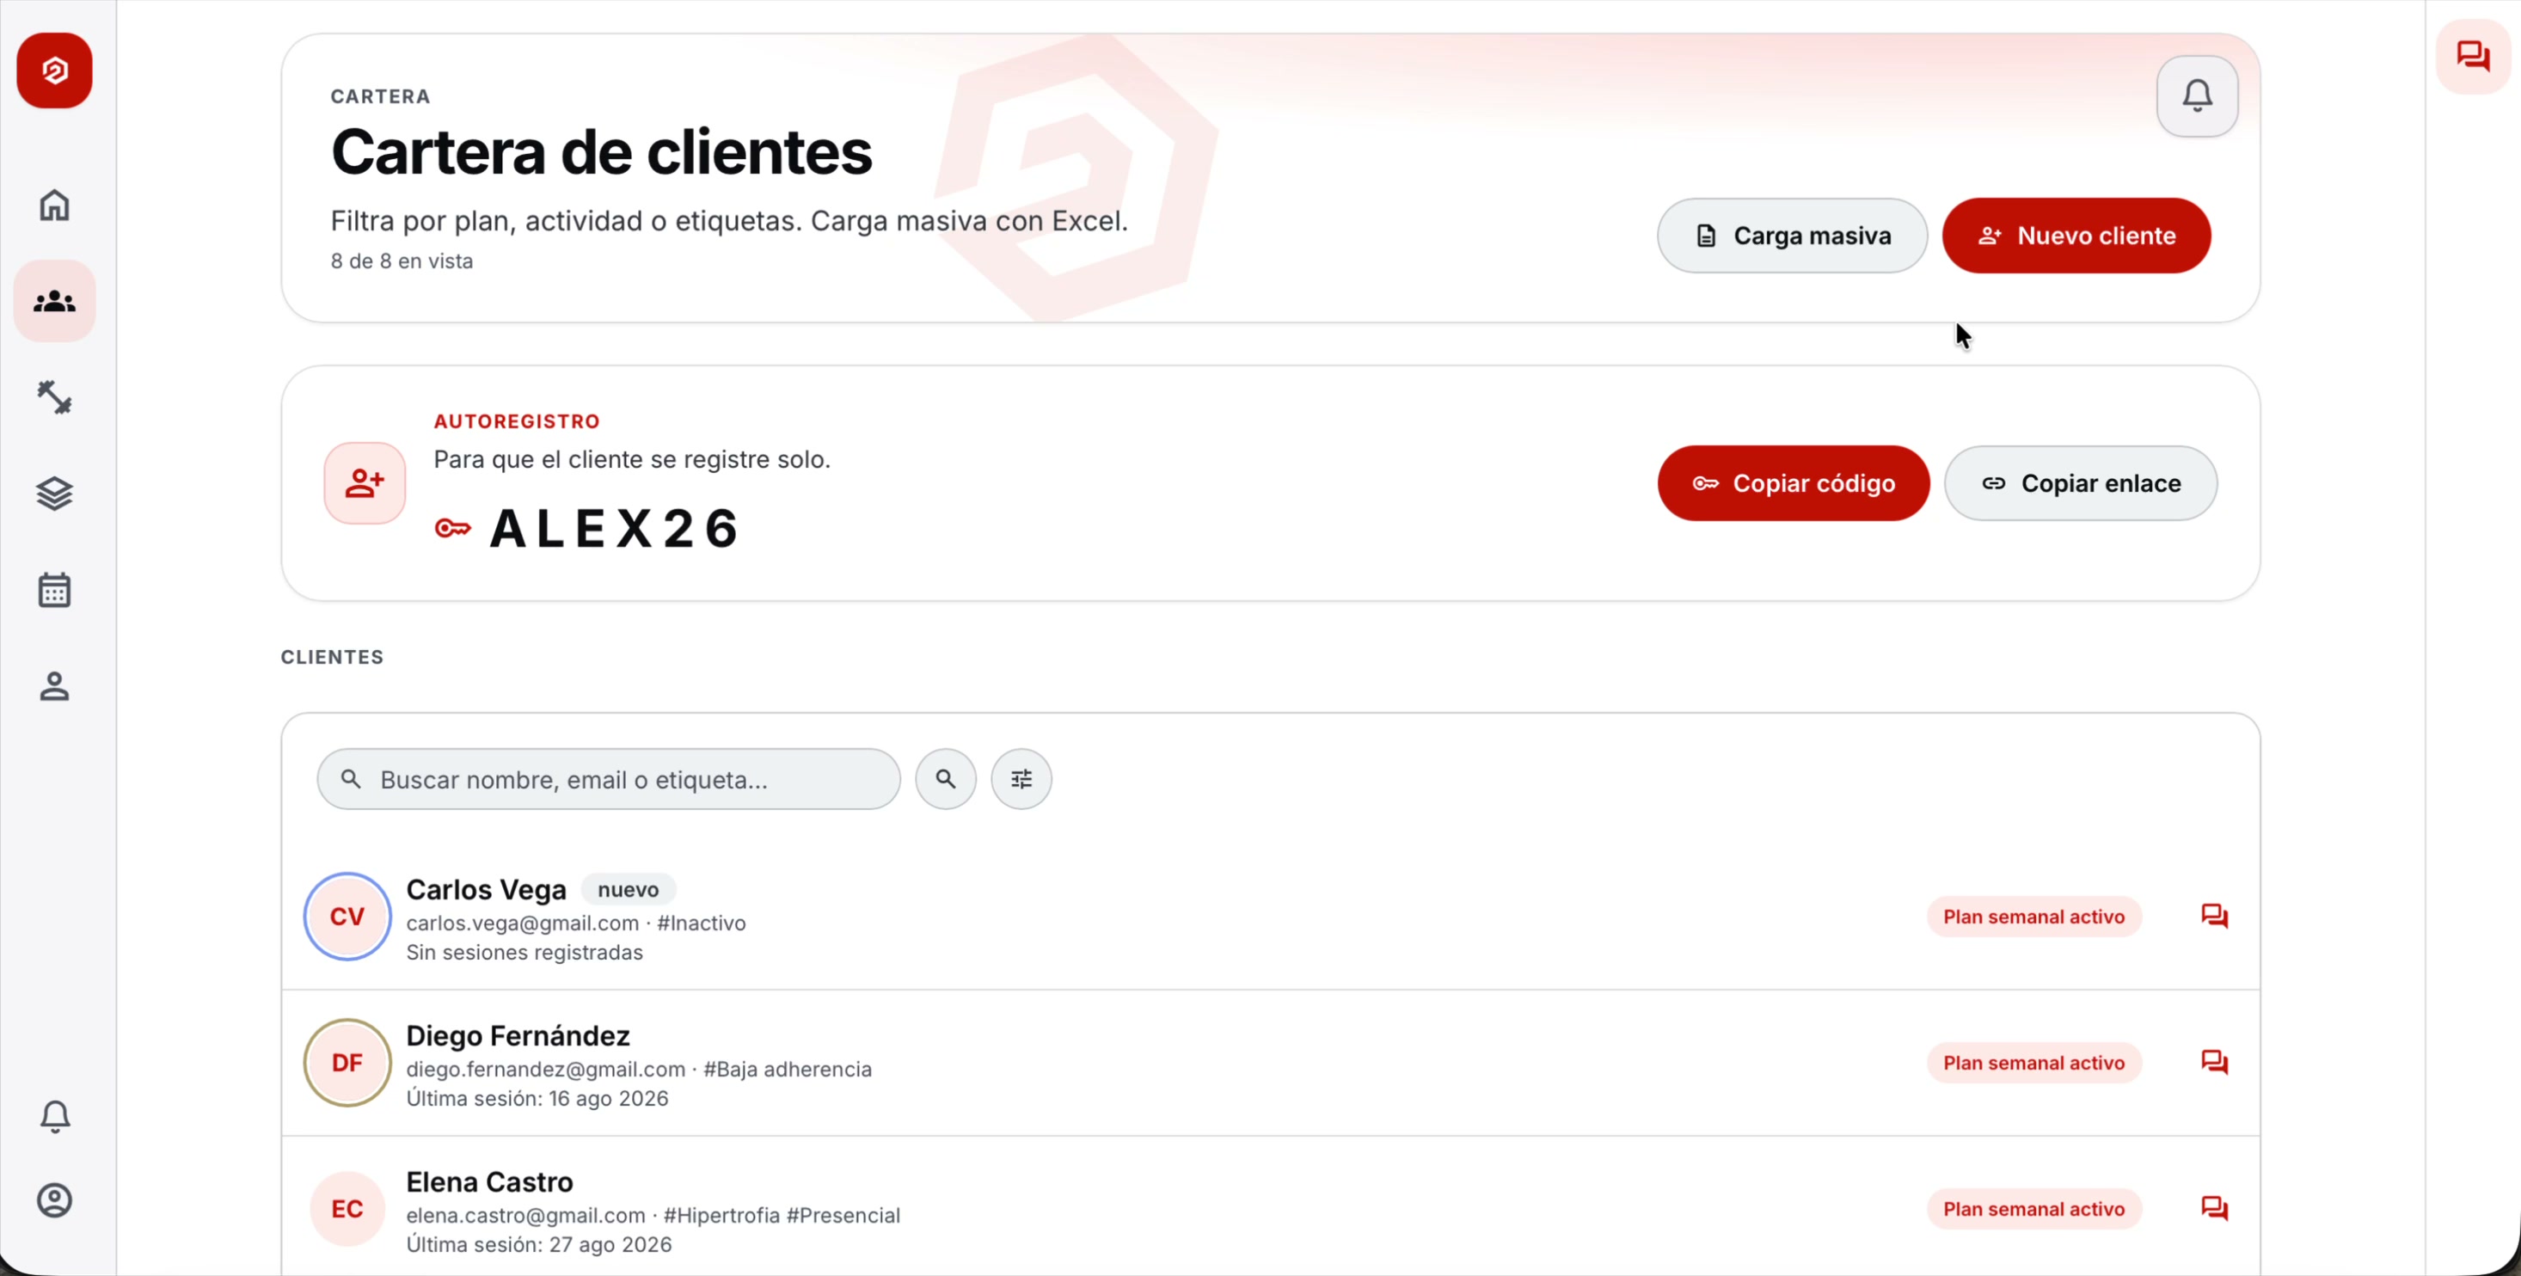The image size is (2521, 1276).
Task: Open notifications bell in sidebar bottom
Action: tap(55, 1116)
